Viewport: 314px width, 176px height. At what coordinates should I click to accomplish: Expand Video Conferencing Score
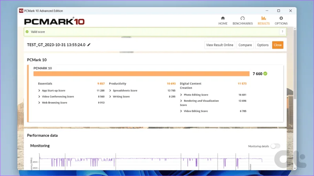click(x=39, y=97)
